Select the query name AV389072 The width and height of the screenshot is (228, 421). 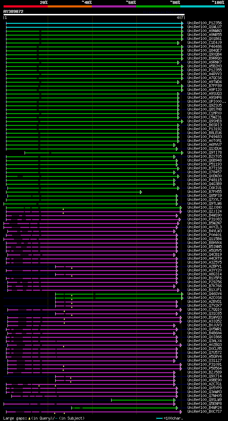(x=13, y=11)
